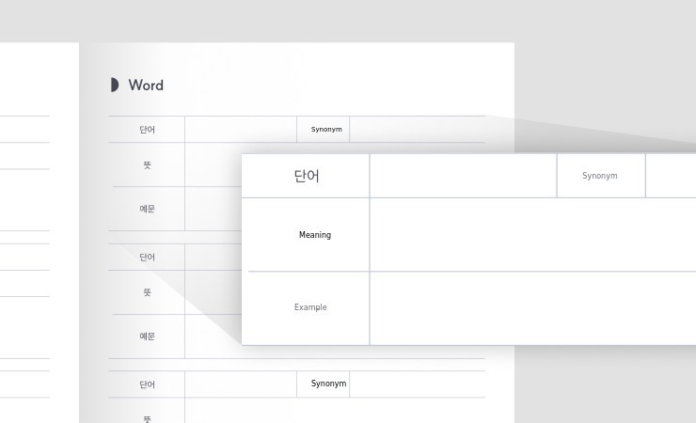Click the 단어 label in third small table
696x423 pixels.
click(x=148, y=384)
